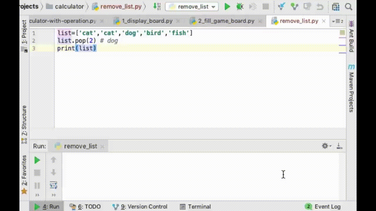Pause console output in the Run panel

(37, 185)
